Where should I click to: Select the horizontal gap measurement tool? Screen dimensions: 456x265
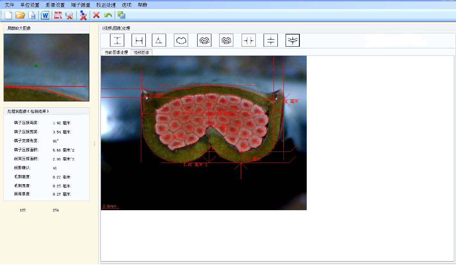(x=248, y=41)
